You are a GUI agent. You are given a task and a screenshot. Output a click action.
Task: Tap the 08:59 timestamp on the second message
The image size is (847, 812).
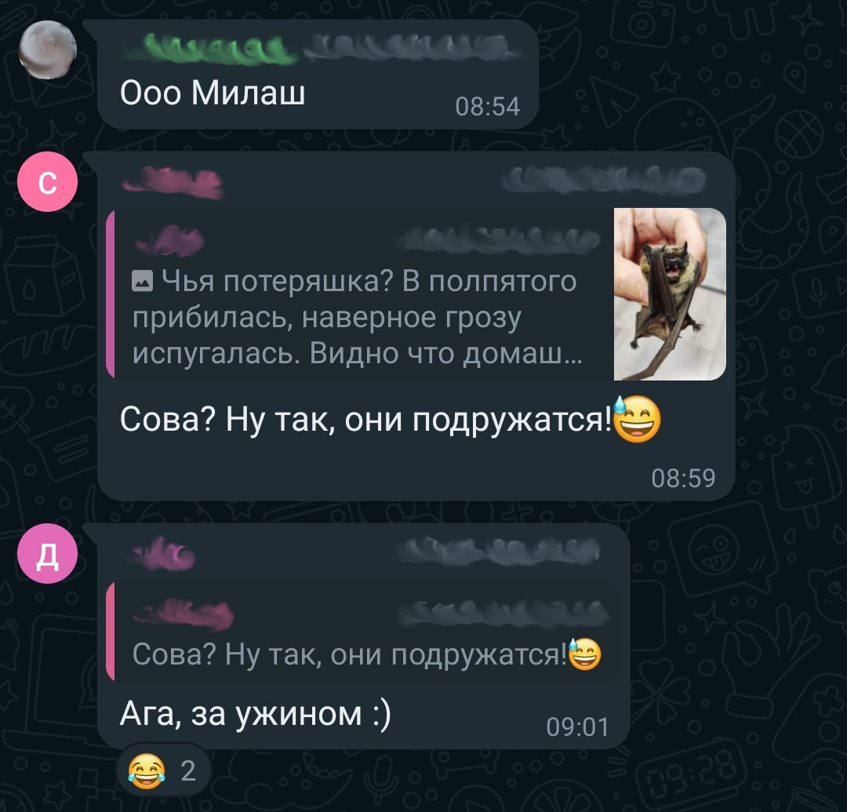[683, 478]
